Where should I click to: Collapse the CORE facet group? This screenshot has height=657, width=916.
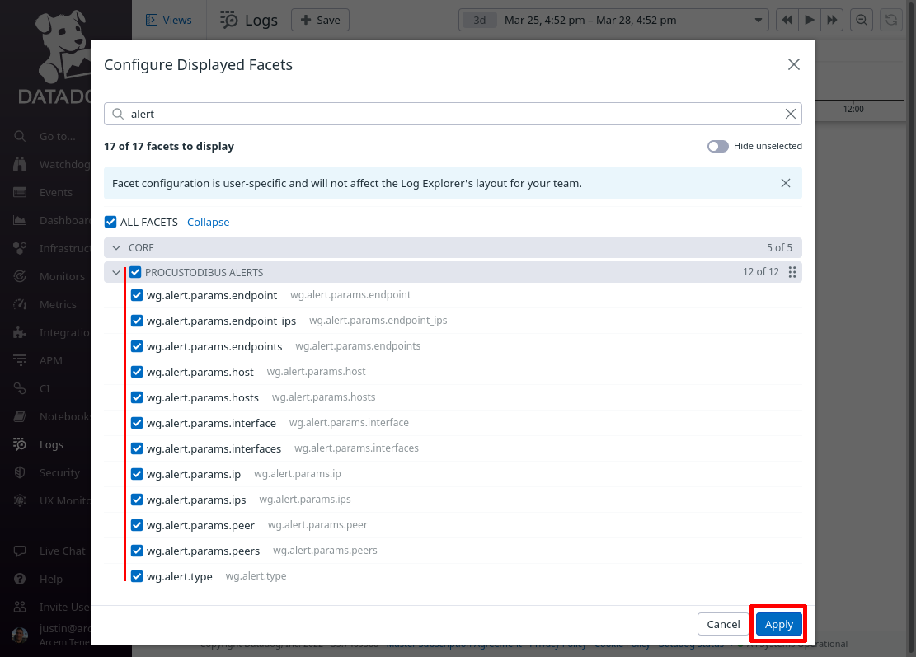point(116,247)
